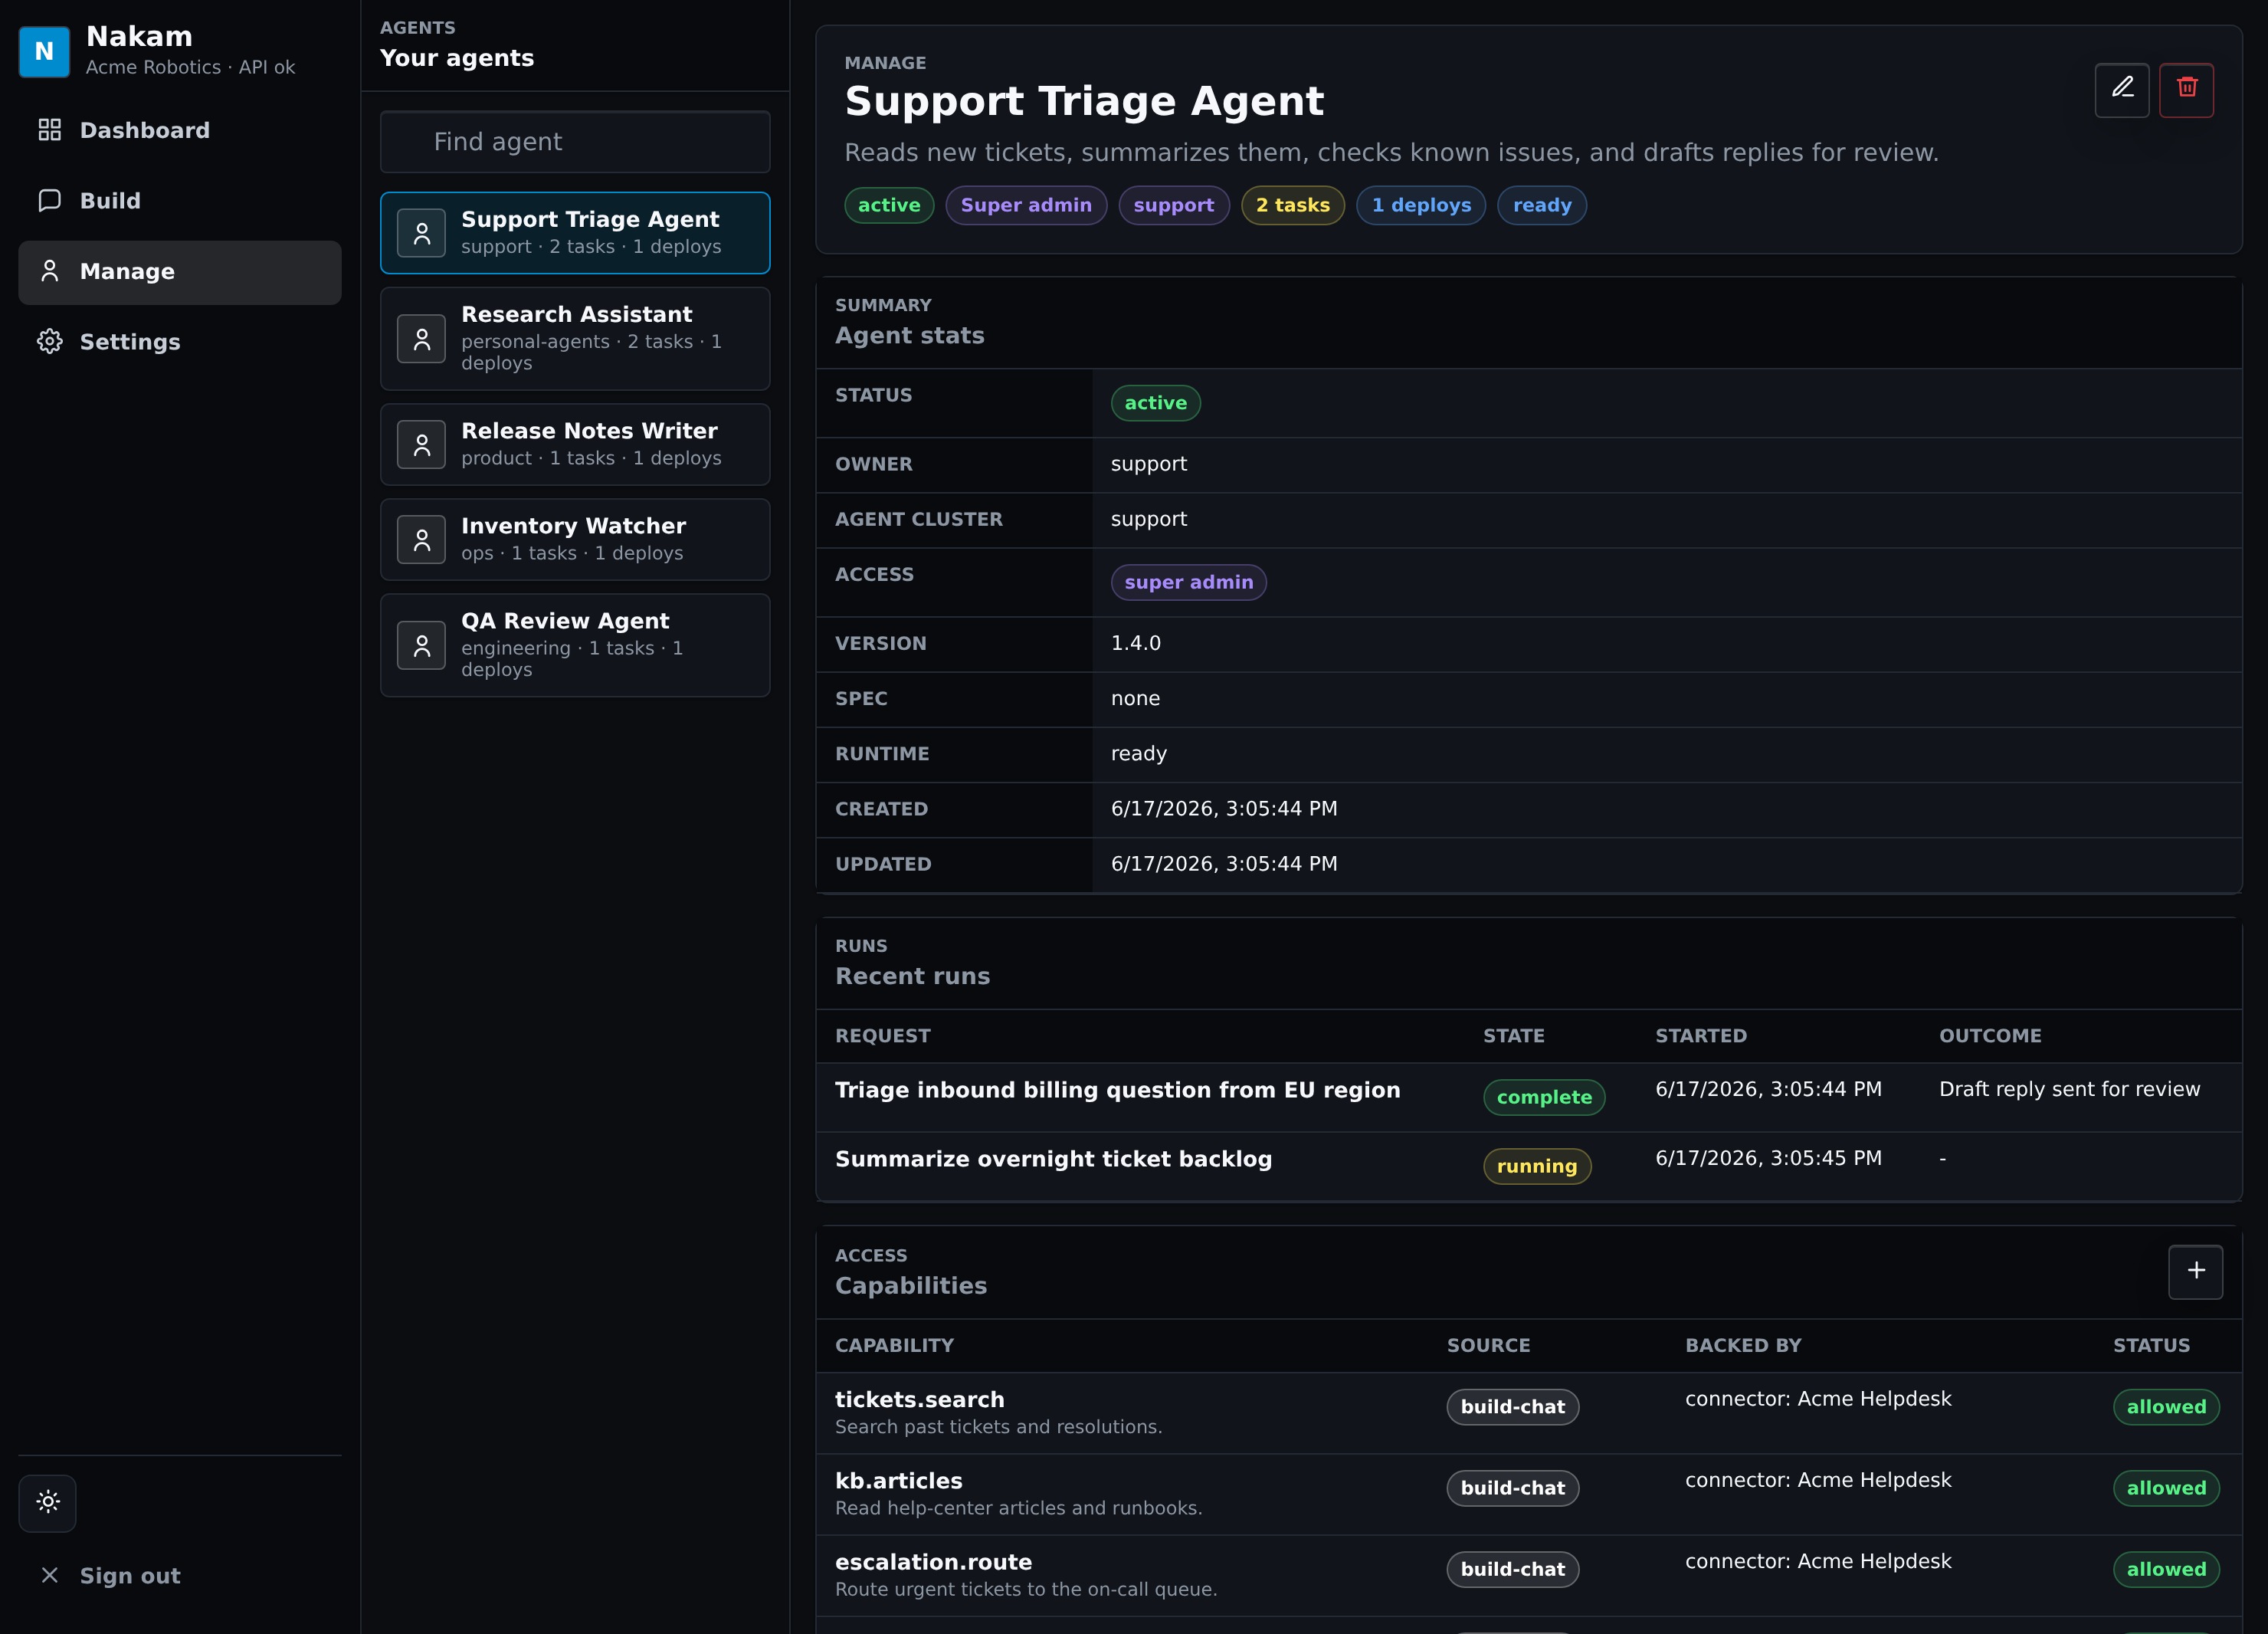2268x1634 pixels.
Task: Open the Inventory Watcher agent
Action: [x=575, y=539]
